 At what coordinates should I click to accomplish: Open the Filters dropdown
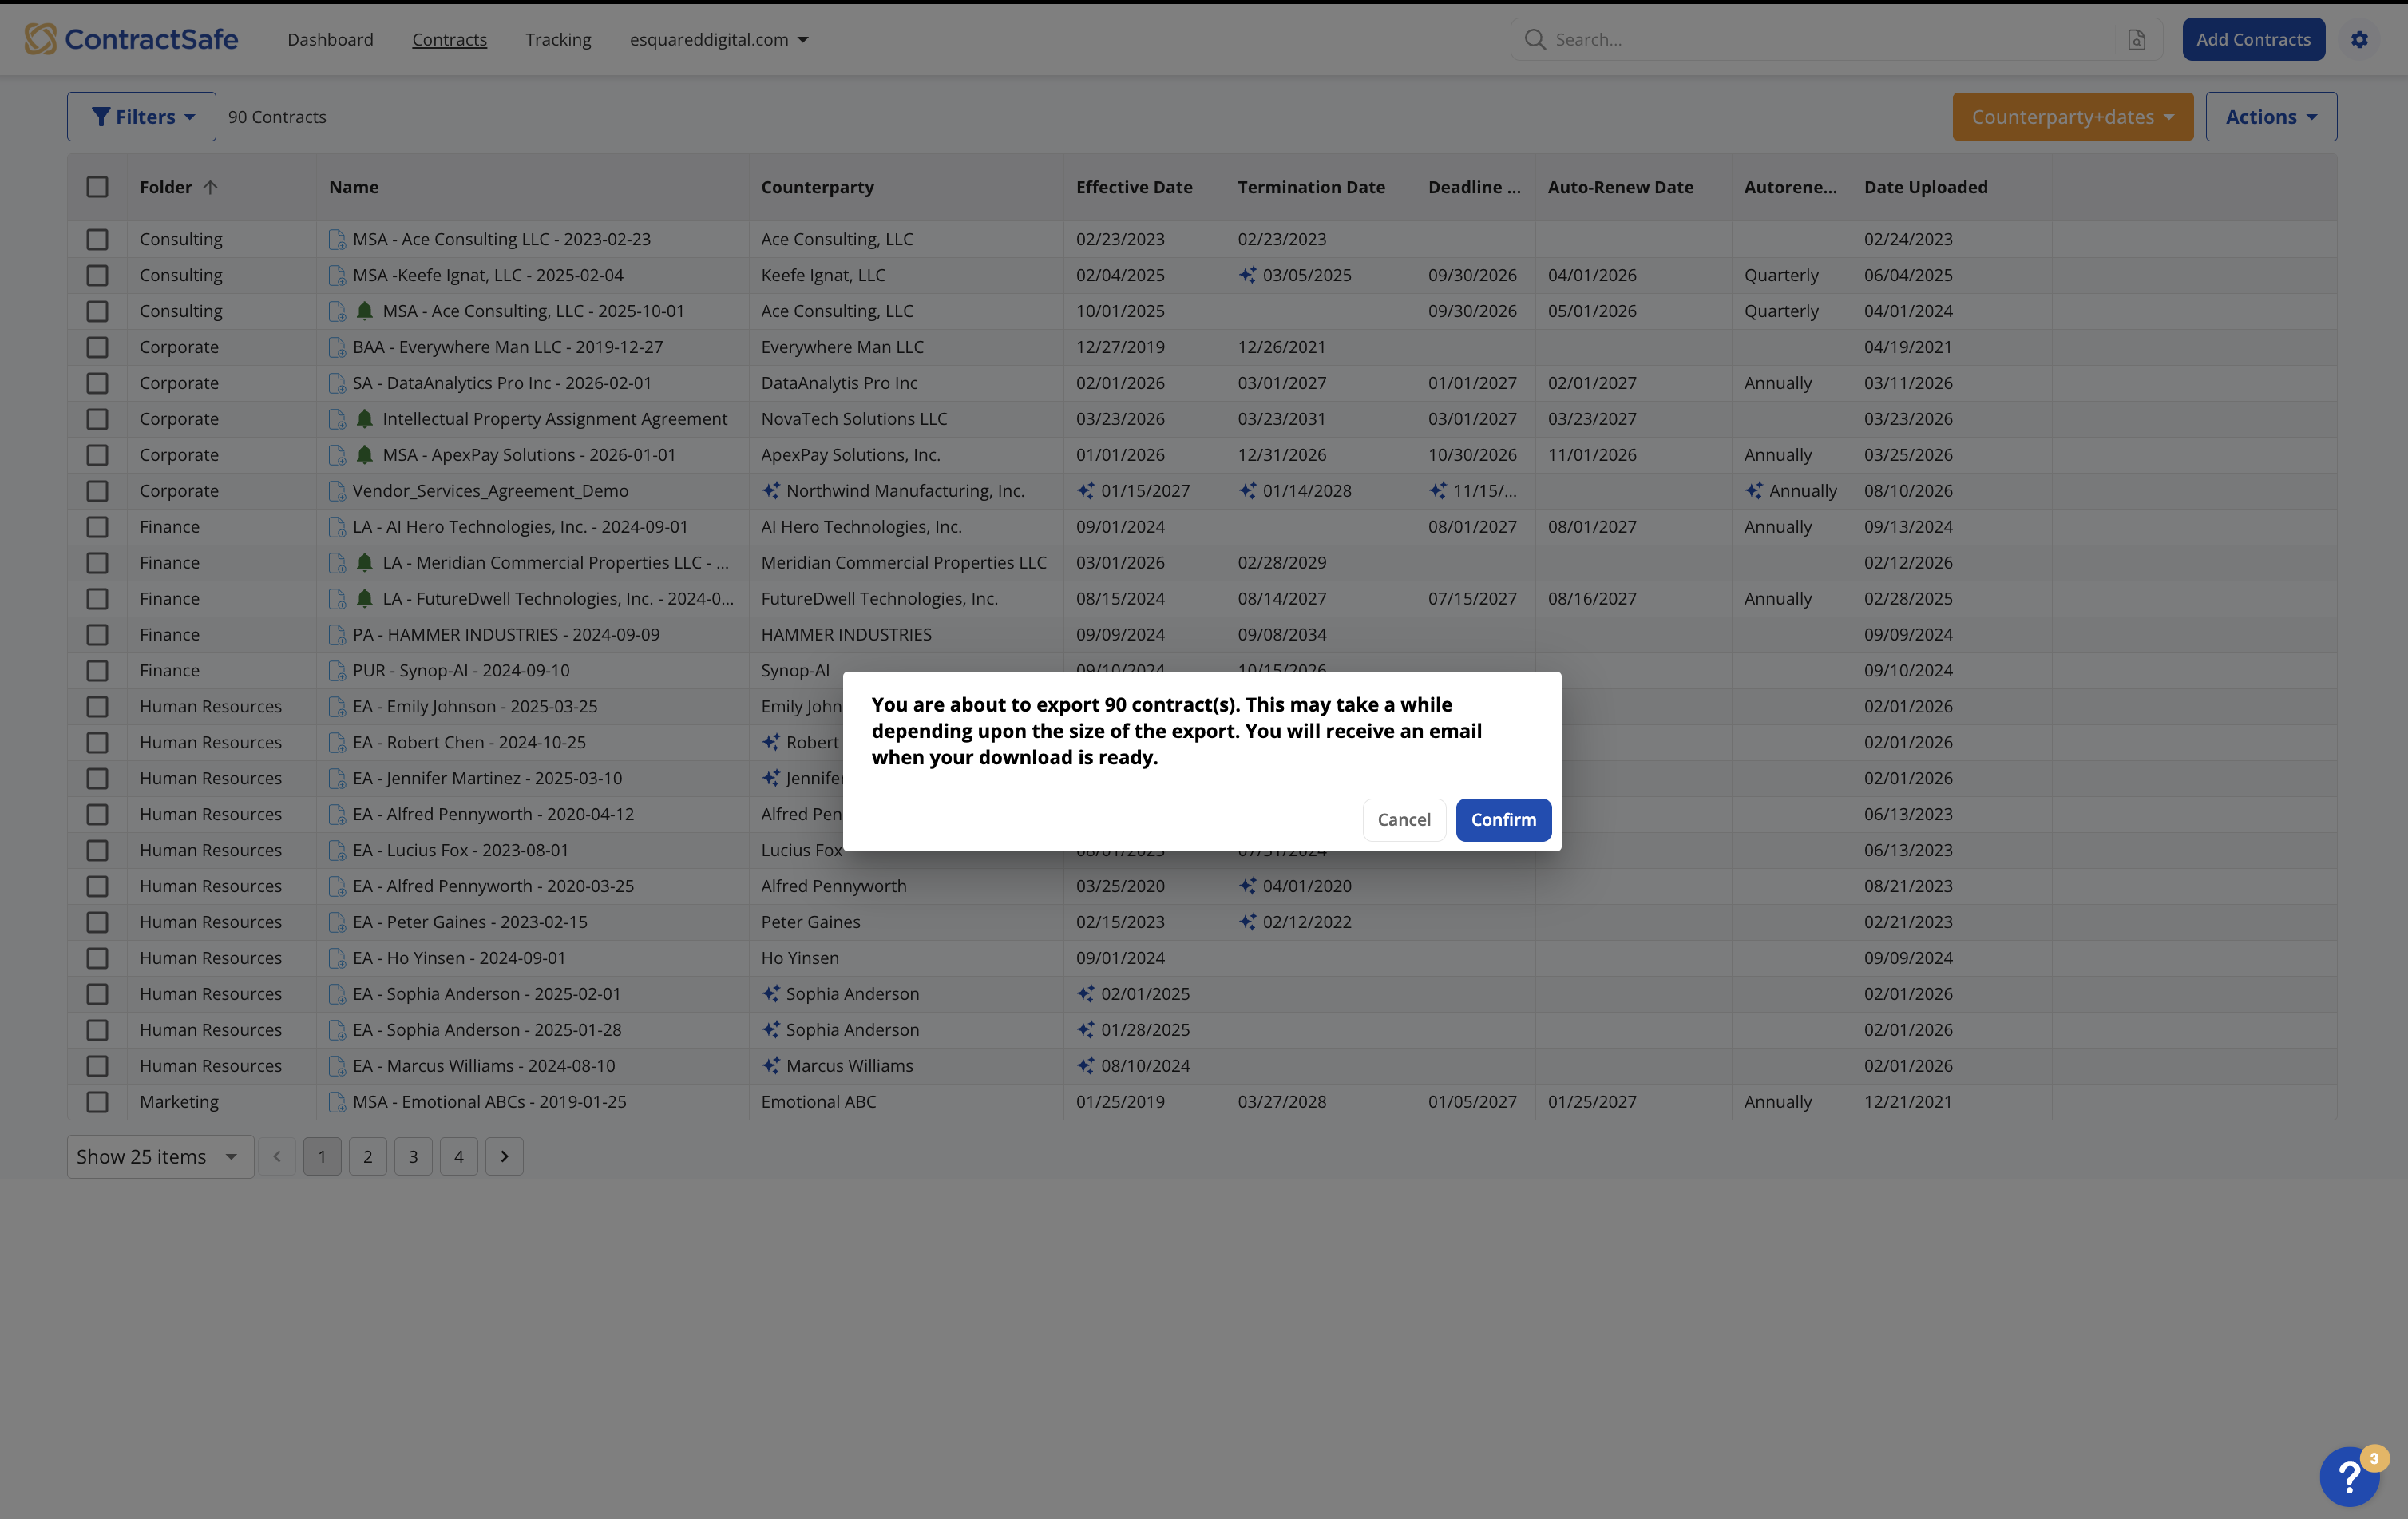tap(141, 117)
